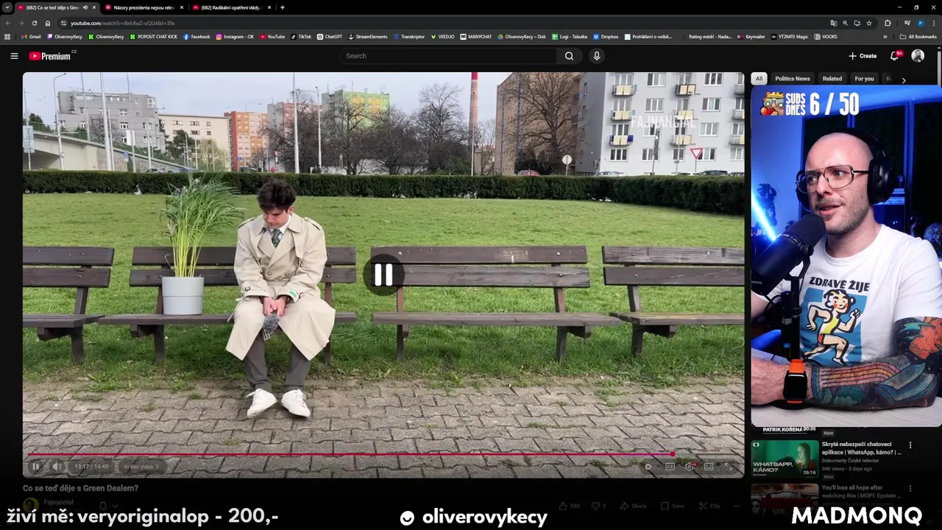Mute the video volume

pos(57,467)
